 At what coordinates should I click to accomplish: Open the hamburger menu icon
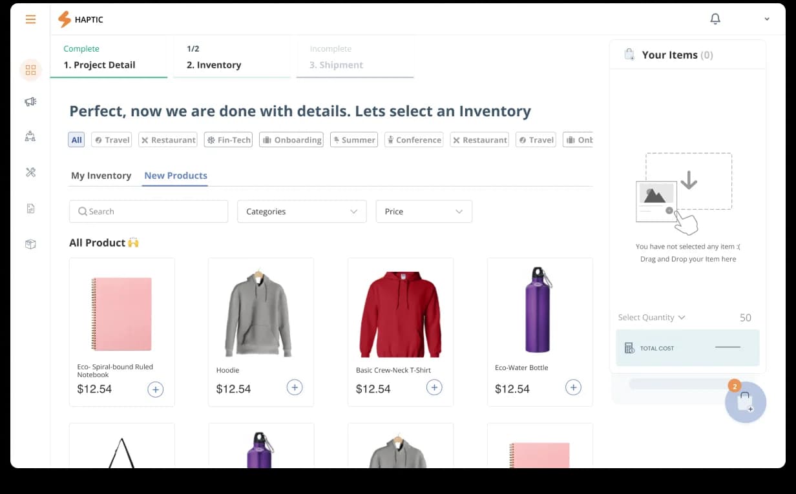pyautogui.click(x=30, y=19)
